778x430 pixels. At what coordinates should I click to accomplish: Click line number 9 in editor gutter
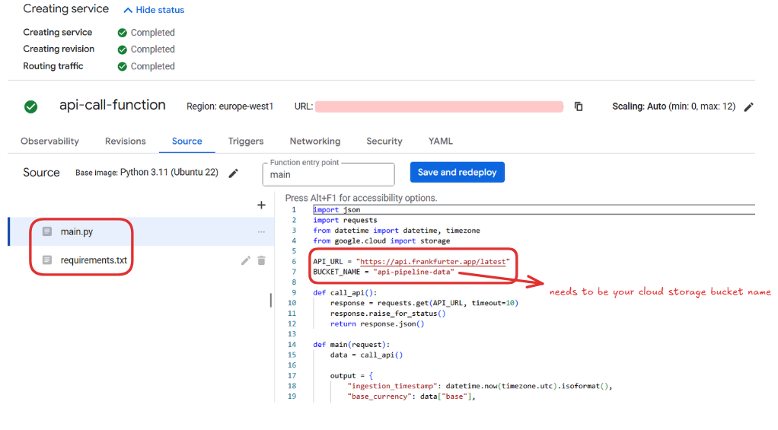pos(294,292)
